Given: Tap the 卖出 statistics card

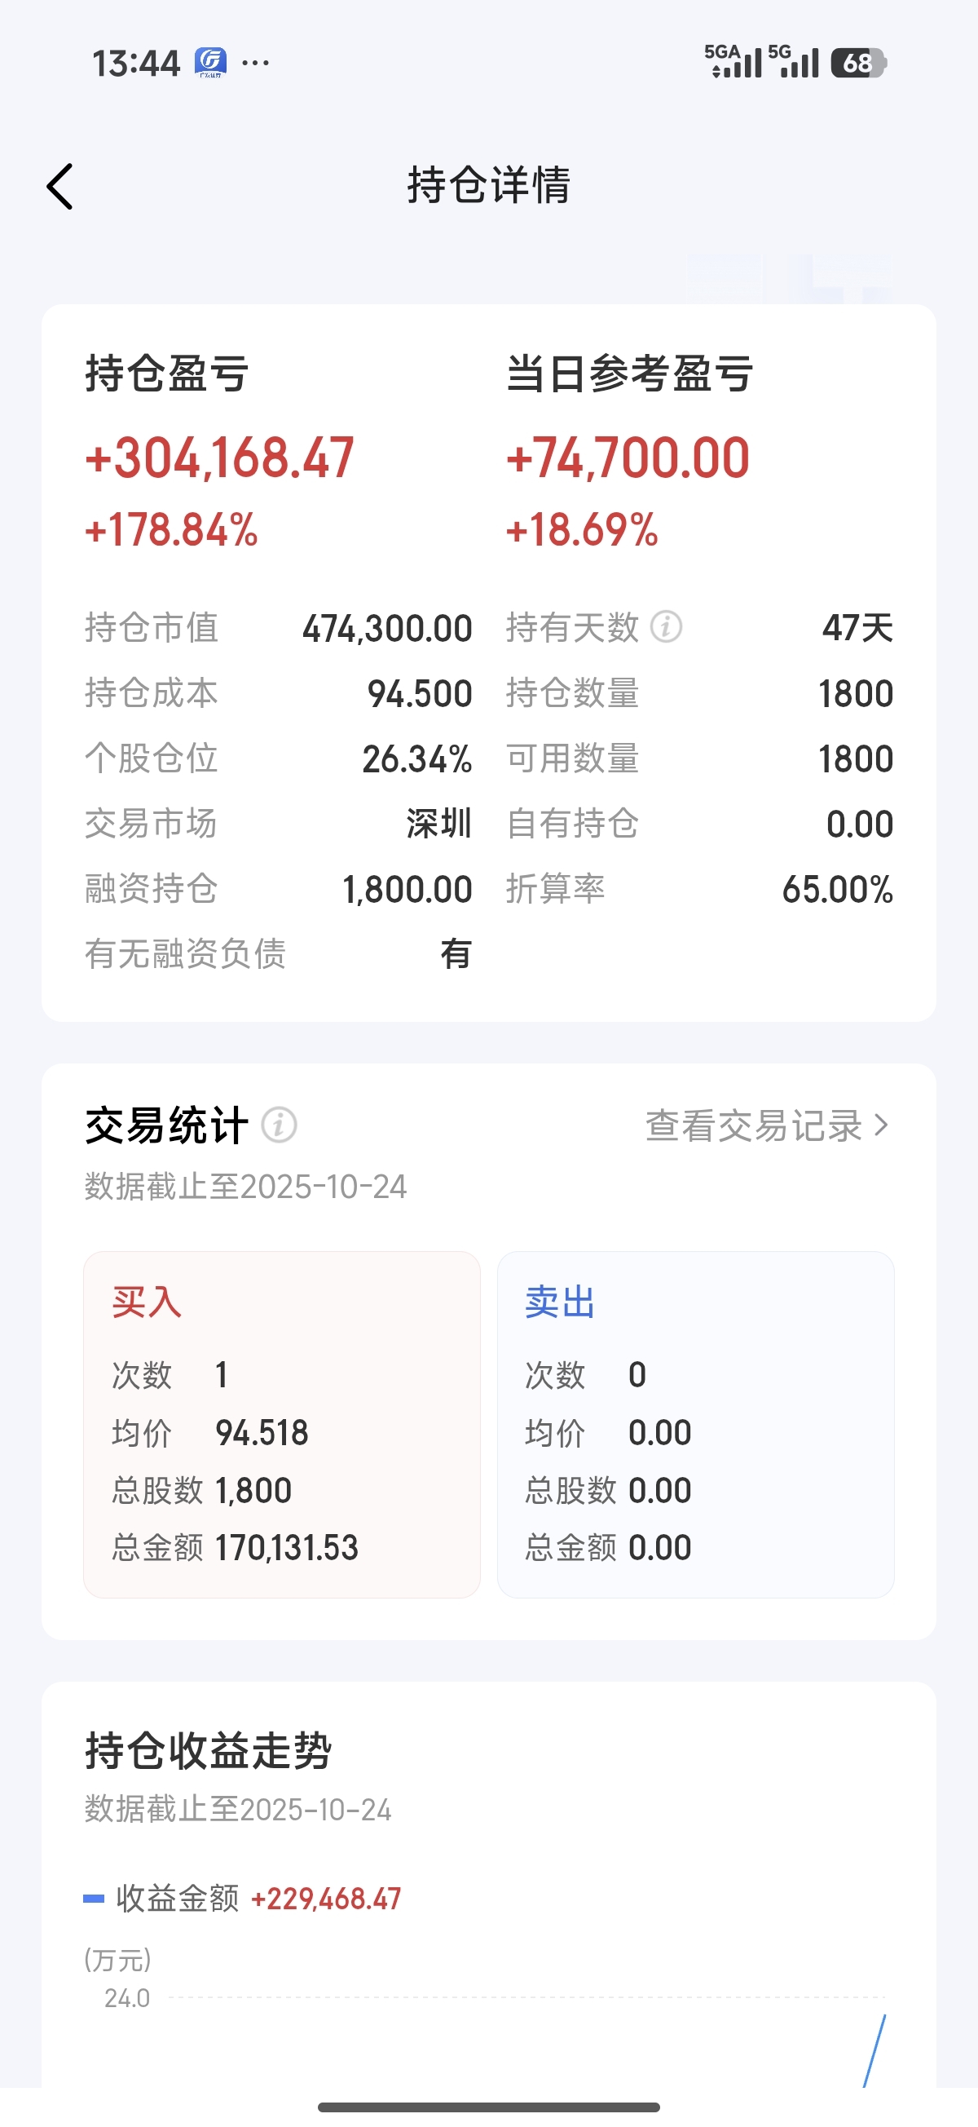Looking at the screenshot, I should coord(695,1424).
